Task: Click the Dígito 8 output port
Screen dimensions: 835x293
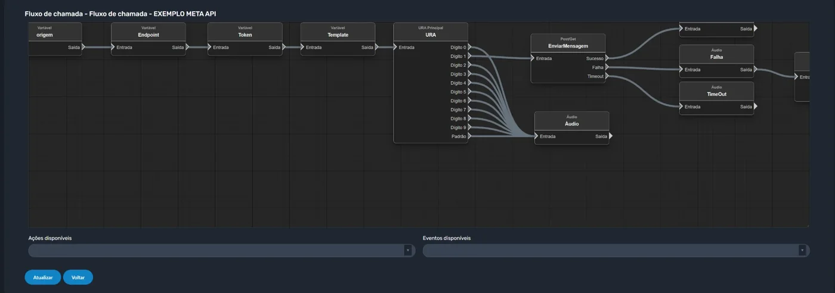Action: (x=471, y=119)
